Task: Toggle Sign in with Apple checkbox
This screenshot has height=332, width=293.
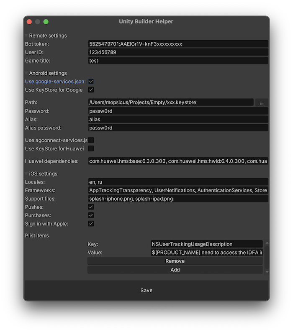Action: tap(91, 224)
